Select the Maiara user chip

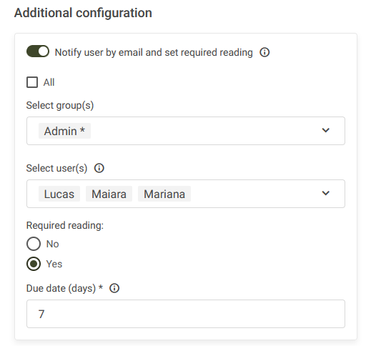pyautogui.click(x=109, y=194)
